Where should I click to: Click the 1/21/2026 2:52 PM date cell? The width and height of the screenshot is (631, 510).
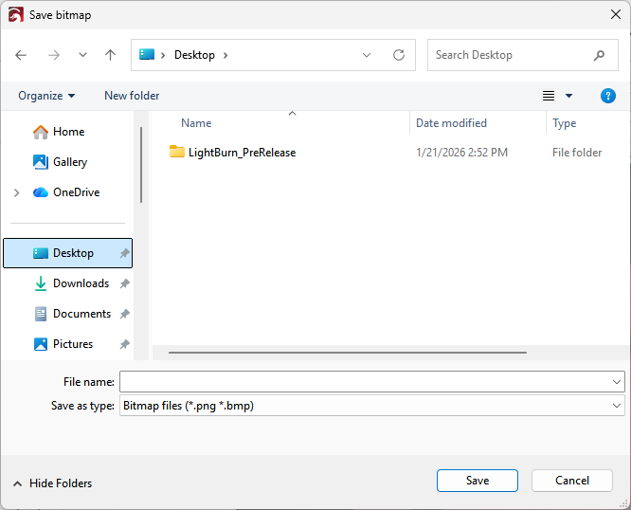[x=461, y=153]
